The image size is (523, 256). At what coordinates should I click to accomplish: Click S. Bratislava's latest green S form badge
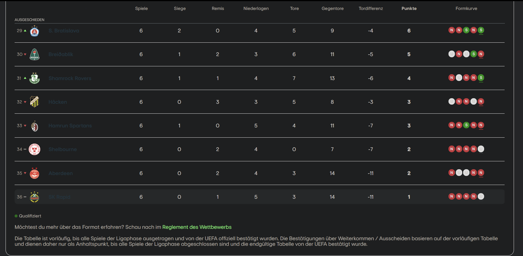coord(481,30)
